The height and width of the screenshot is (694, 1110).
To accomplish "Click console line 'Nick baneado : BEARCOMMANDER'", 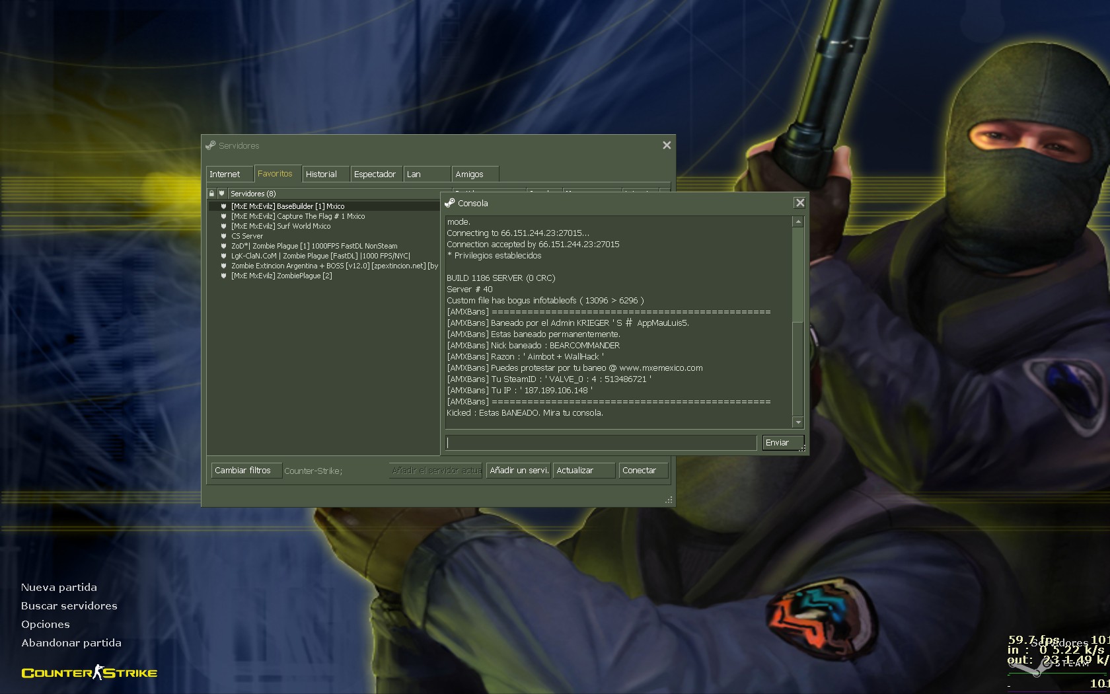I will click(x=533, y=346).
